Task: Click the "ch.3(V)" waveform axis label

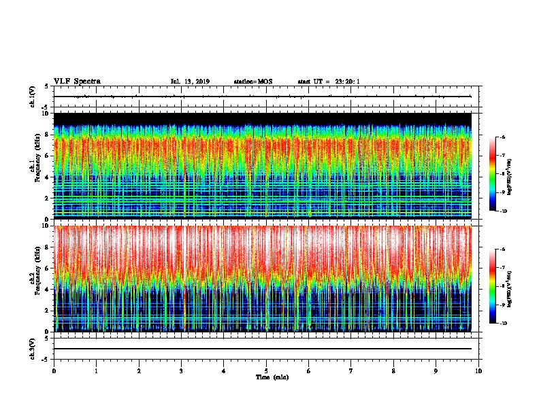Action: coord(33,349)
